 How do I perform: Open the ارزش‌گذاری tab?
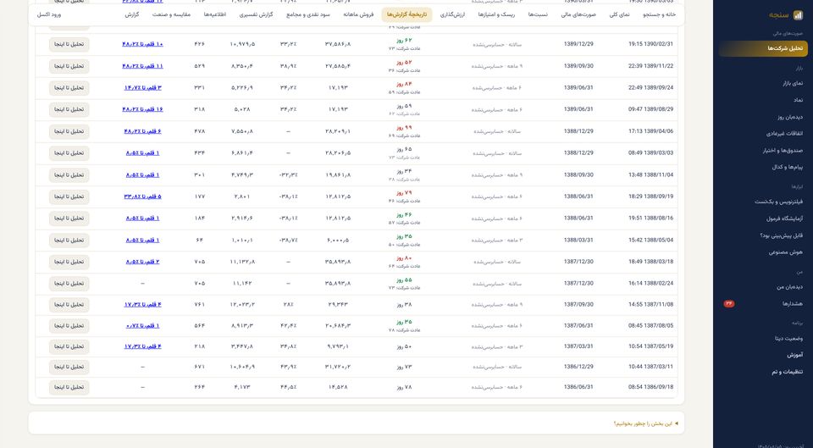[x=452, y=14]
